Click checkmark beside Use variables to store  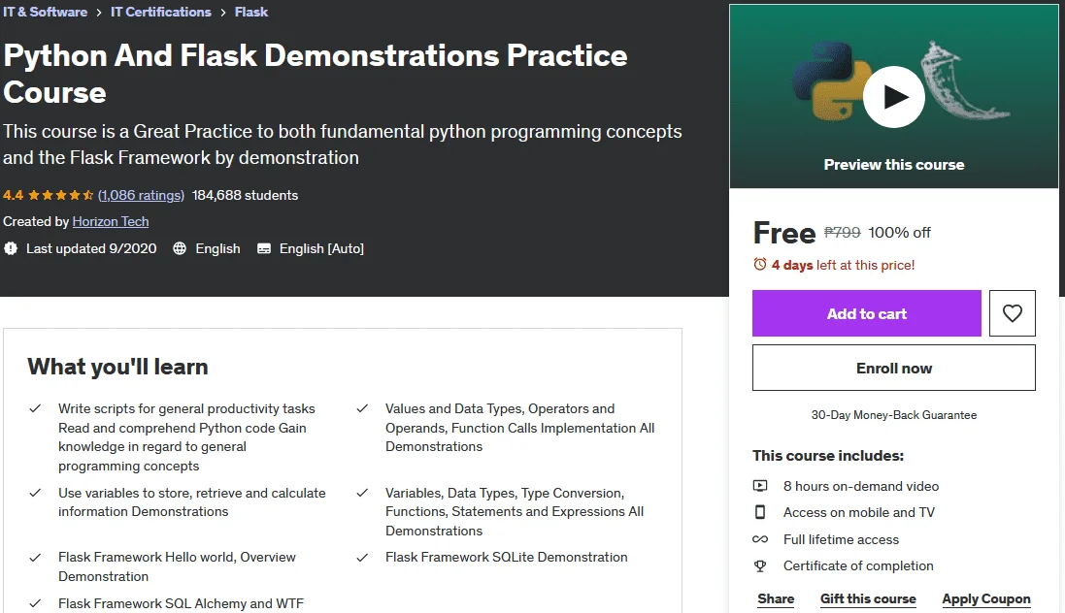(35, 492)
